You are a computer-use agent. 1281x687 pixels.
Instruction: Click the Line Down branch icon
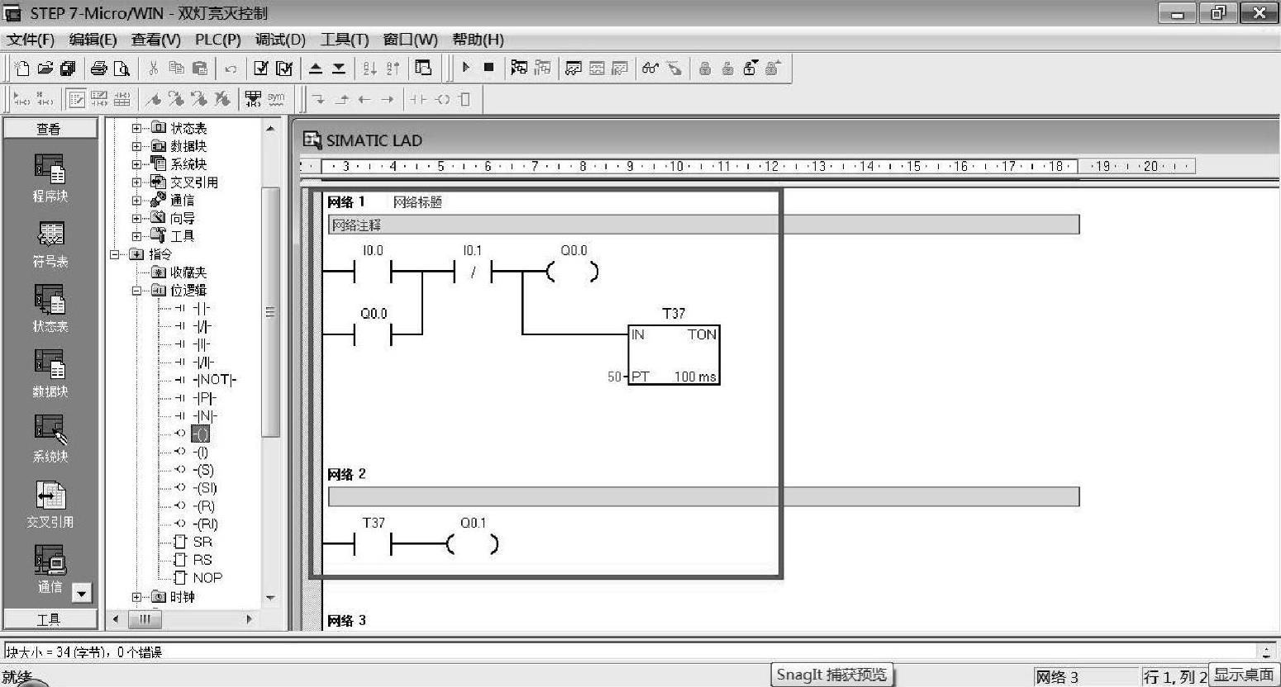point(319,100)
